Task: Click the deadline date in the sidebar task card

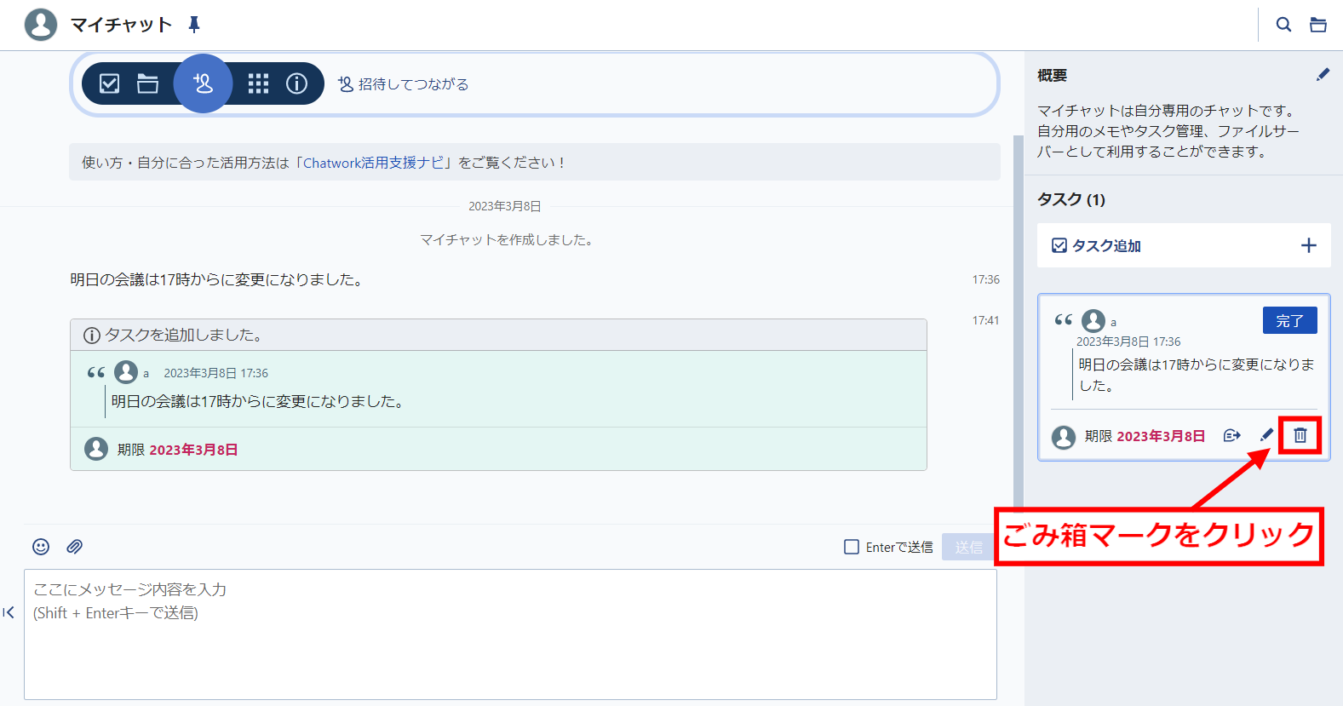Action: (1161, 436)
